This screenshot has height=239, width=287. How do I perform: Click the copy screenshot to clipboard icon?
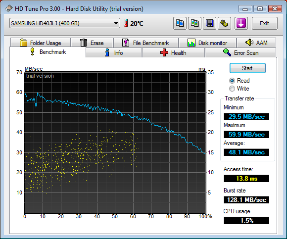click(194, 23)
